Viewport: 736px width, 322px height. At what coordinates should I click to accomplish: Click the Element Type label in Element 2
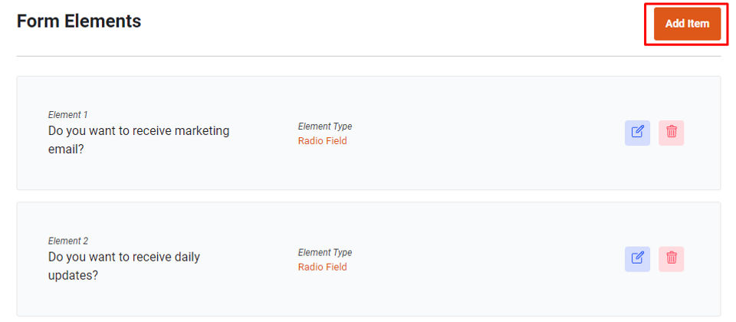(325, 253)
